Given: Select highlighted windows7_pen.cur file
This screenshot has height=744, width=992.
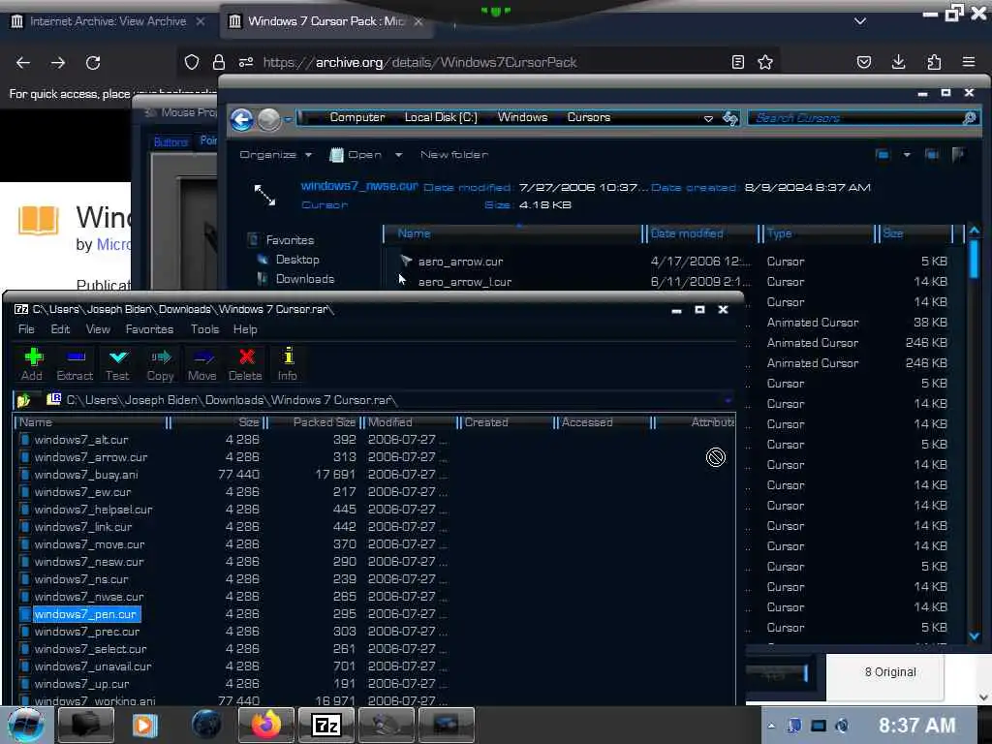Looking at the screenshot, I should tap(85, 614).
